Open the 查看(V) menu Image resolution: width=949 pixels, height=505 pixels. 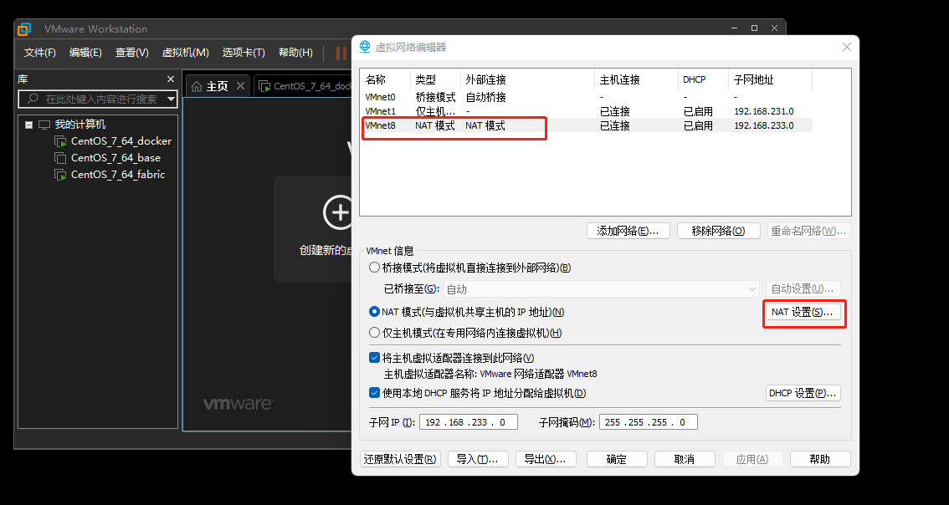pyautogui.click(x=132, y=53)
